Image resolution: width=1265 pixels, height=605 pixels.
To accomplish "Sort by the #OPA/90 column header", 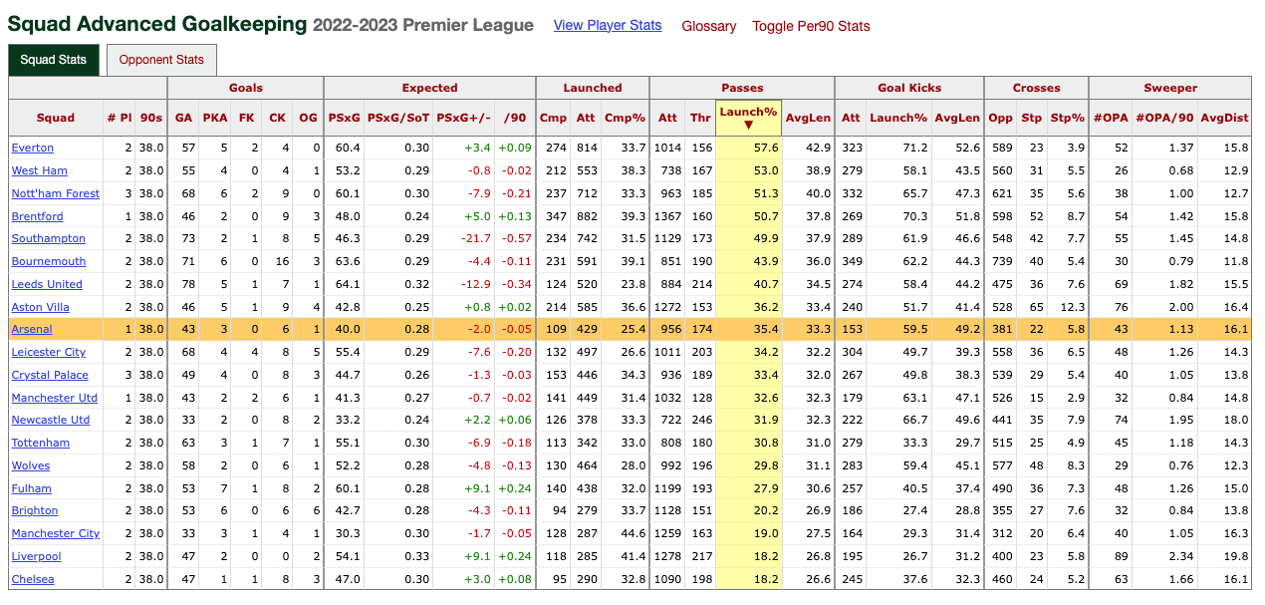I will click(x=1165, y=118).
